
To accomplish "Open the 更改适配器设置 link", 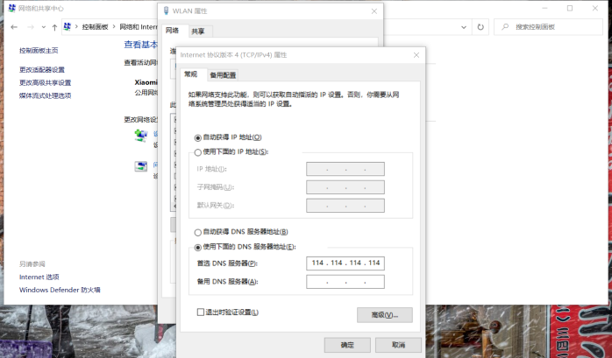I will (42, 70).
